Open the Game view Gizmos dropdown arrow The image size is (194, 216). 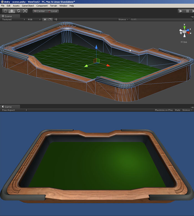coord(192,110)
